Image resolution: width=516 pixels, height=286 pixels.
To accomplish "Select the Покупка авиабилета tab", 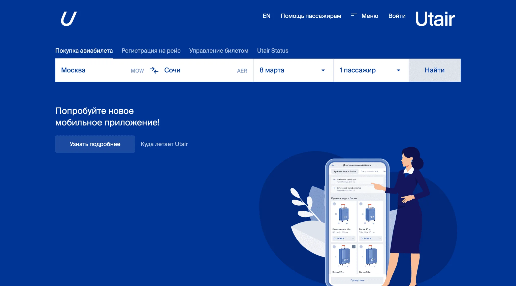I will (84, 51).
